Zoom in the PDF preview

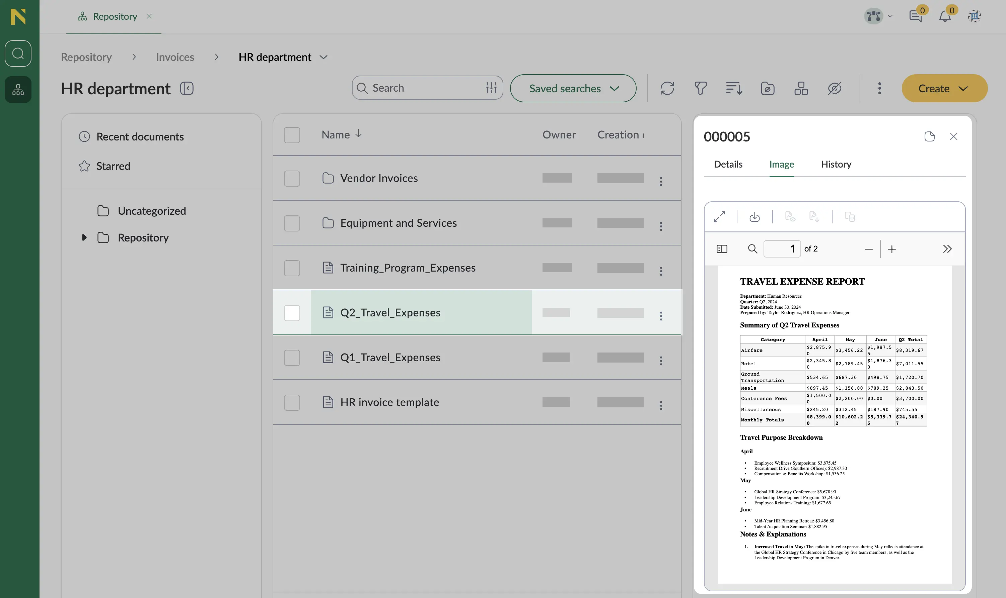tap(892, 249)
